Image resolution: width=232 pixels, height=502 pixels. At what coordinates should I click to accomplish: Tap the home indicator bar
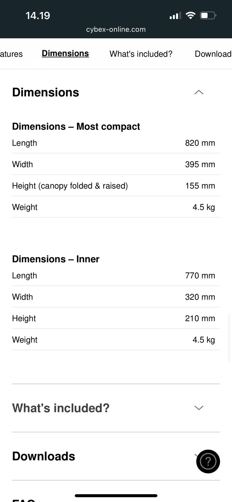pos(116,496)
